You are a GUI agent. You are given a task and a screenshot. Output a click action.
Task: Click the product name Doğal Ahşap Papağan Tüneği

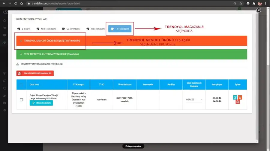point(44,97)
